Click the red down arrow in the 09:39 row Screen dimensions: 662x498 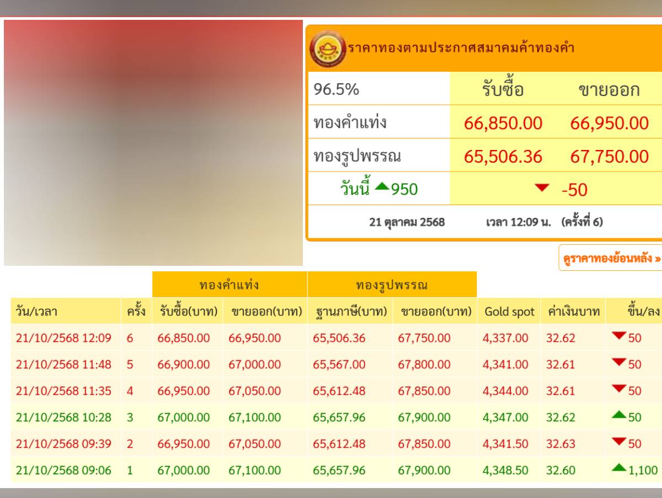pos(619,442)
